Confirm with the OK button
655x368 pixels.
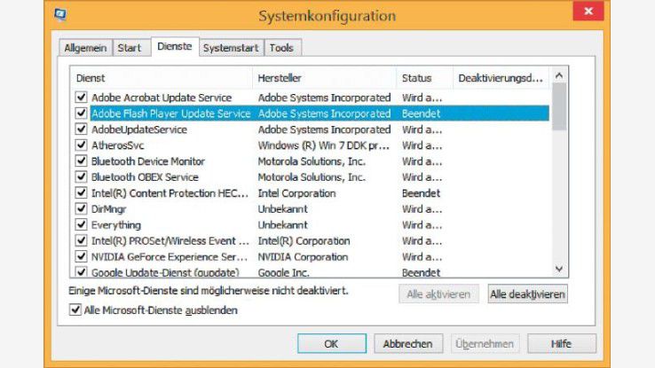(331, 343)
